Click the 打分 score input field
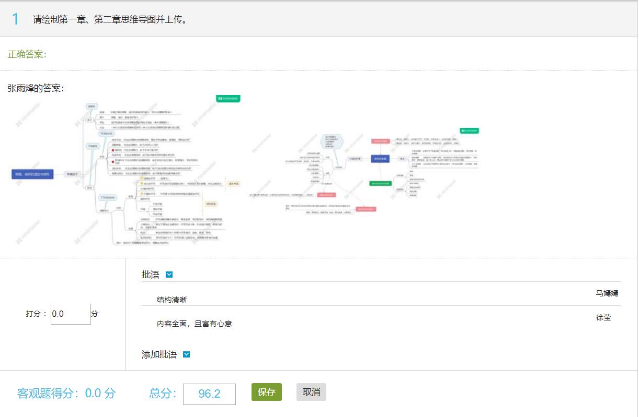The width and height of the screenshot is (639, 417). (71, 314)
